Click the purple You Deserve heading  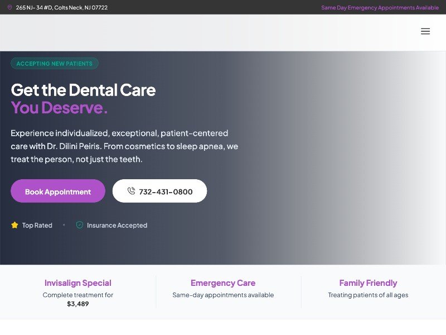tap(59, 108)
